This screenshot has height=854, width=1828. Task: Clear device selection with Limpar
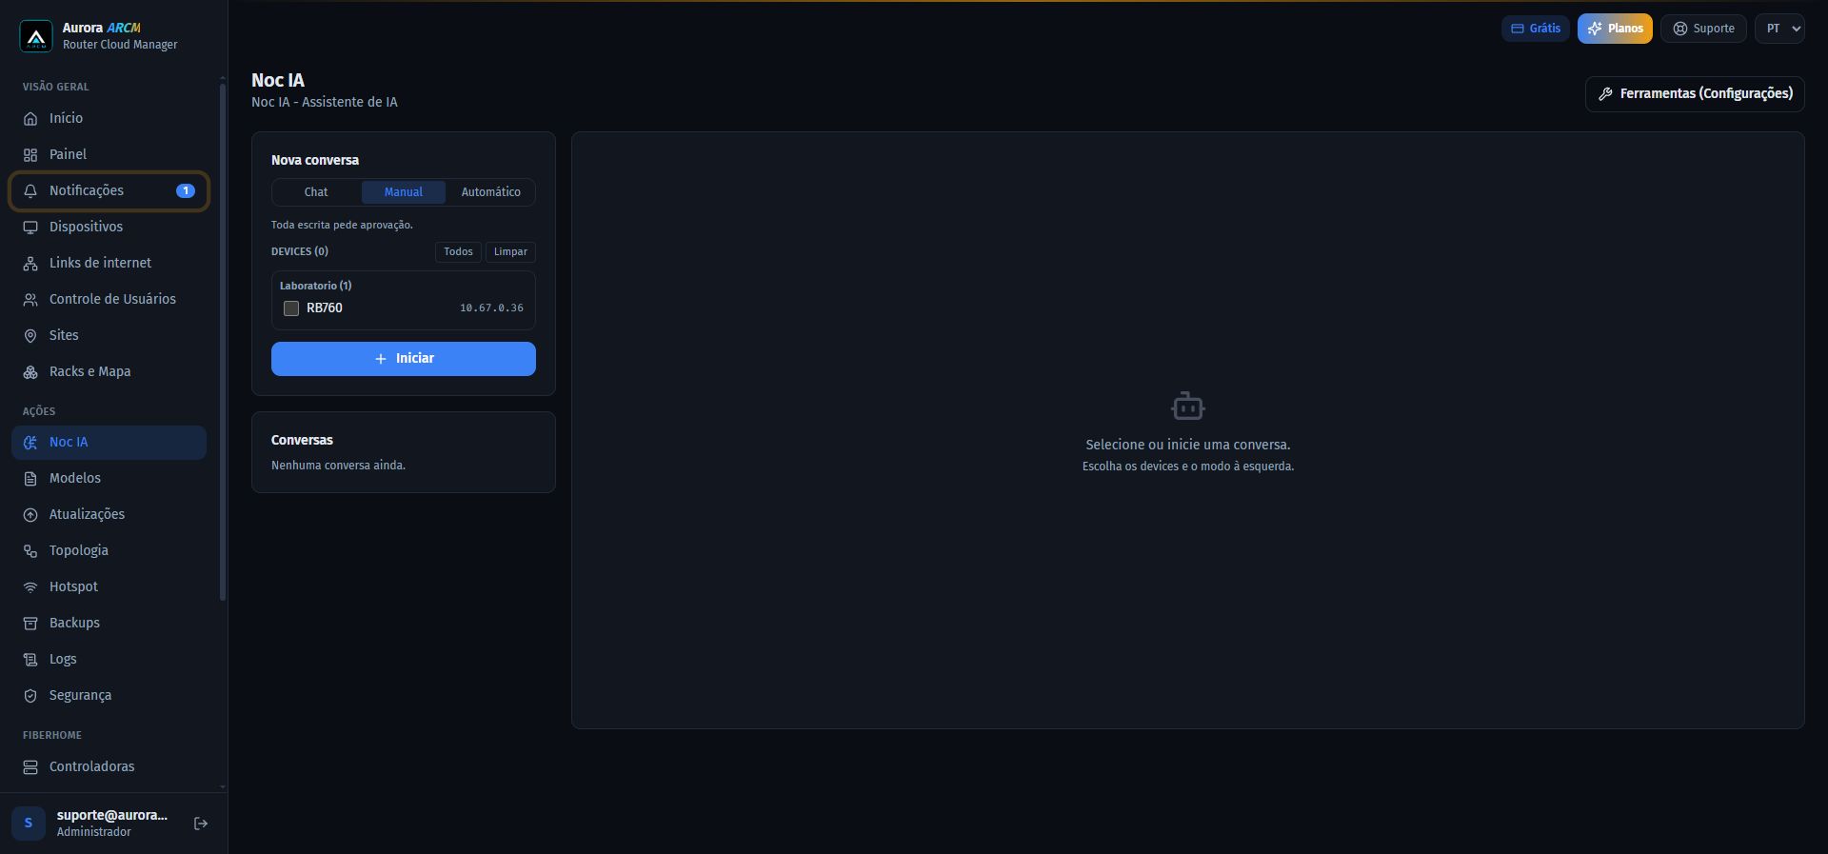(510, 251)
